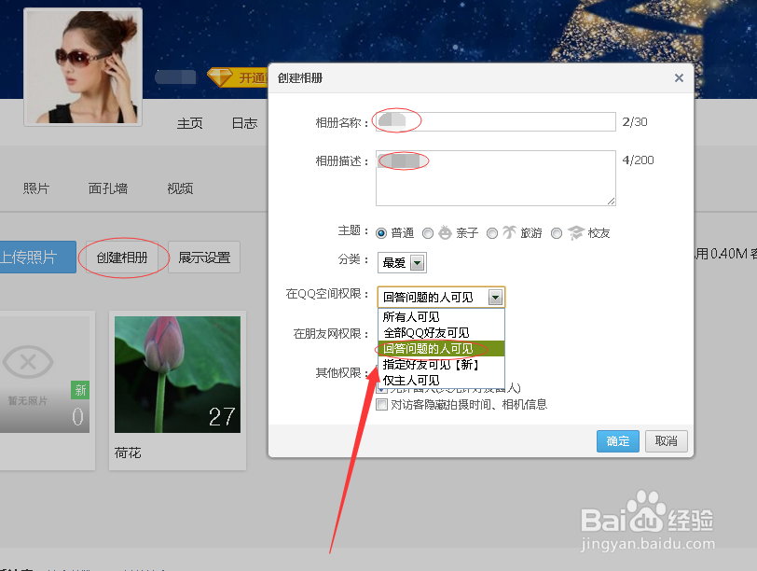
Task: Choose 指定好友可见【新】 option
Action: (441, 365)
